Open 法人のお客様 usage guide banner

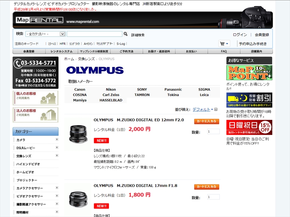35,115
